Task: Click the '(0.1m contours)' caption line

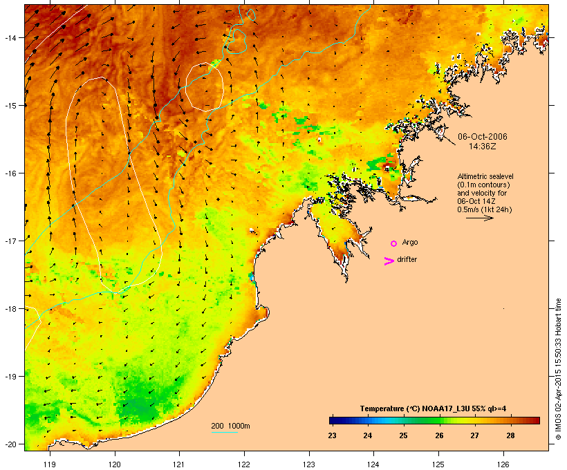Action: tap(483, 185)
